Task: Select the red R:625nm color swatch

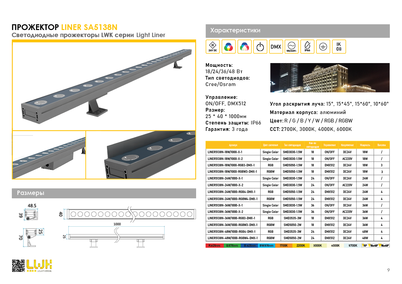Action: coord(214,246)
